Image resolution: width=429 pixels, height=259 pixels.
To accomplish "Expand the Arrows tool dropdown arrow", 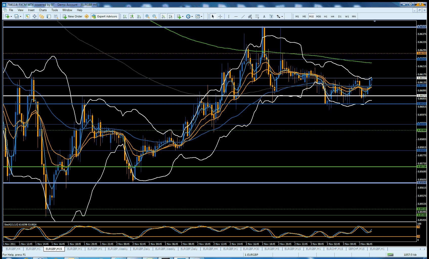I will (x=282, y=17).
